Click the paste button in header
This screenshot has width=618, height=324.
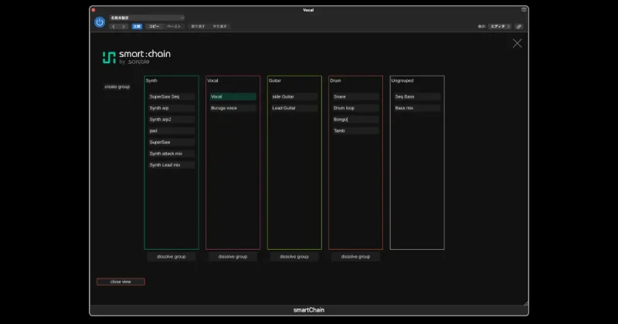(x=174, y=26)
